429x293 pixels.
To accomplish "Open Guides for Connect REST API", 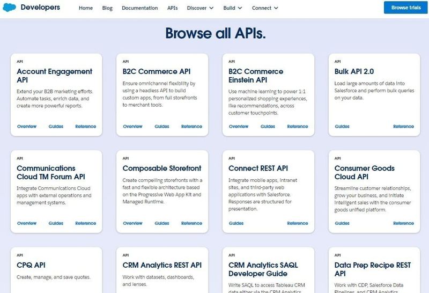I will (x=236, y=223).
